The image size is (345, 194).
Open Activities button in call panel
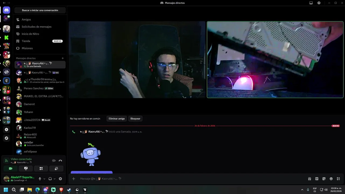tap(41, 168)
